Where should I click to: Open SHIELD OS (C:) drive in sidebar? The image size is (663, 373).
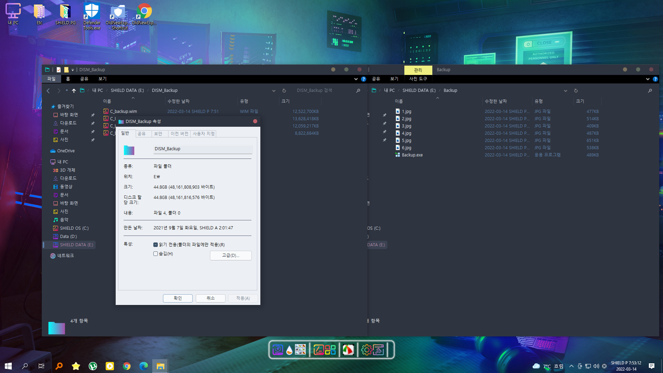(71, 228)
